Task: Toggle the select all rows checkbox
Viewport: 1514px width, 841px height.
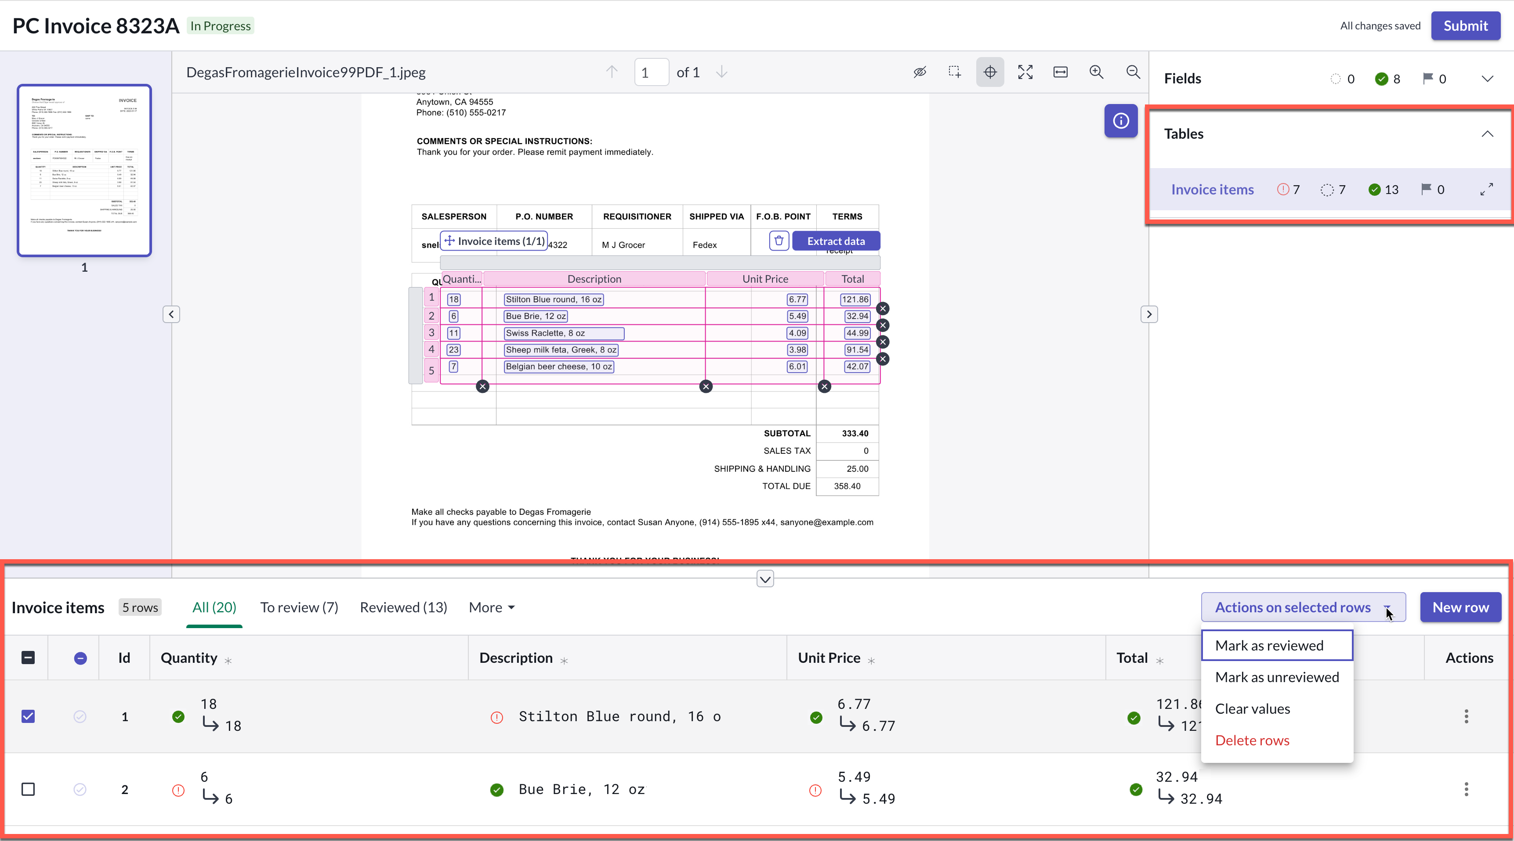Action: tap(28, 658)
